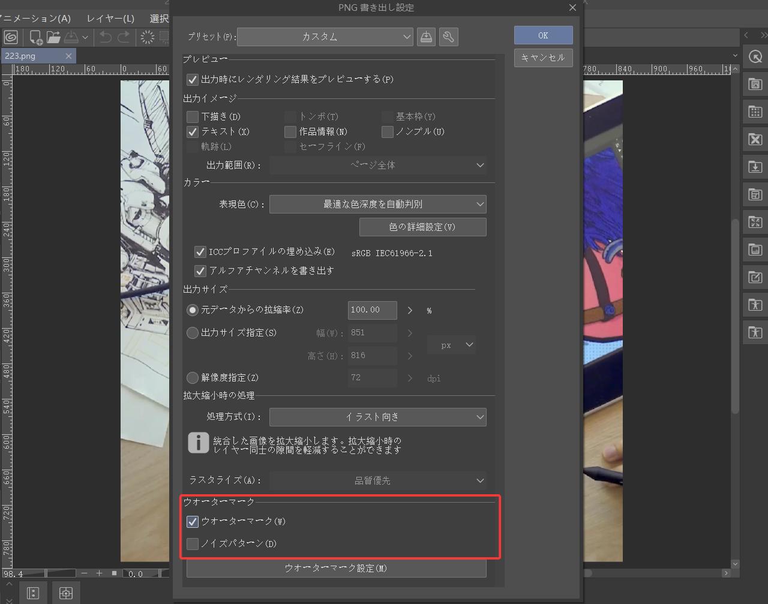Click the zoom-in plus icon in the status bar
This screenshot has height=604, width=768.
coord(99,573)
